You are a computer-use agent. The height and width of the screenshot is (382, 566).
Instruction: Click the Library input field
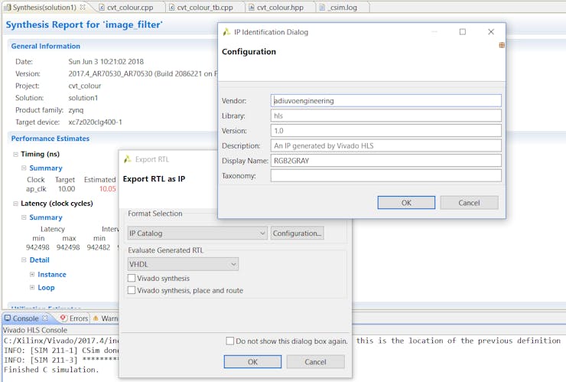coord(386,116)
